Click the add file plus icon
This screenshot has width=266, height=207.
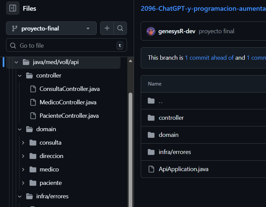(x=107, y=29)
